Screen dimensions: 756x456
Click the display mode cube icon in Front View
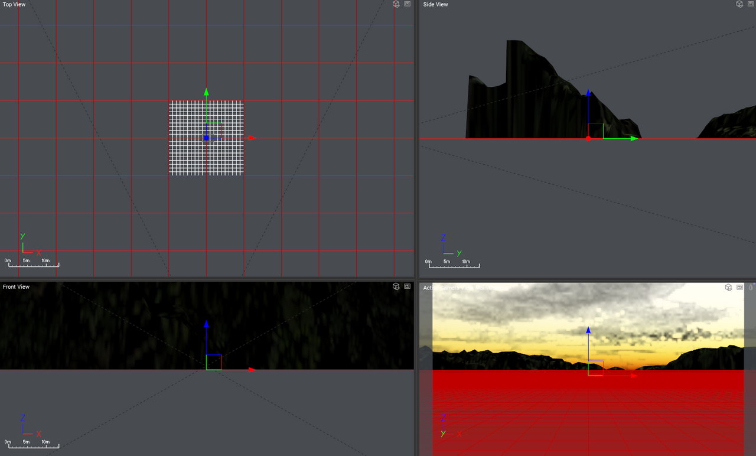point(396,286)
